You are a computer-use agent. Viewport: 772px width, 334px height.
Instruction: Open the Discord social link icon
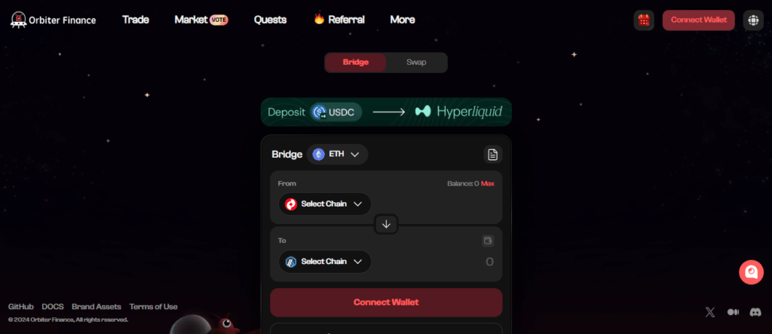[755, 312]
